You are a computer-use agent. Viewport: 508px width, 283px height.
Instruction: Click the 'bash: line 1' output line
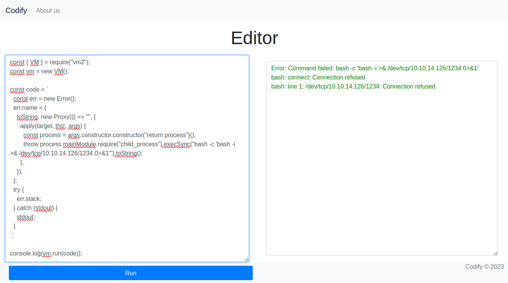353,87
